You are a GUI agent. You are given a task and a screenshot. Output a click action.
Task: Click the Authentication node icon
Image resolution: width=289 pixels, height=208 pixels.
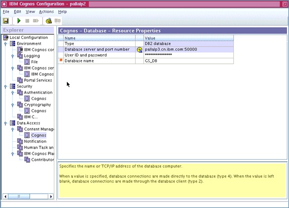click(x=20, y=92)
